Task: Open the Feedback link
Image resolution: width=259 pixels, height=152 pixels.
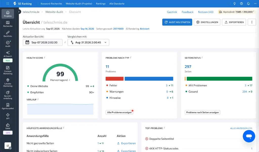Action: (x=187, y=12)
